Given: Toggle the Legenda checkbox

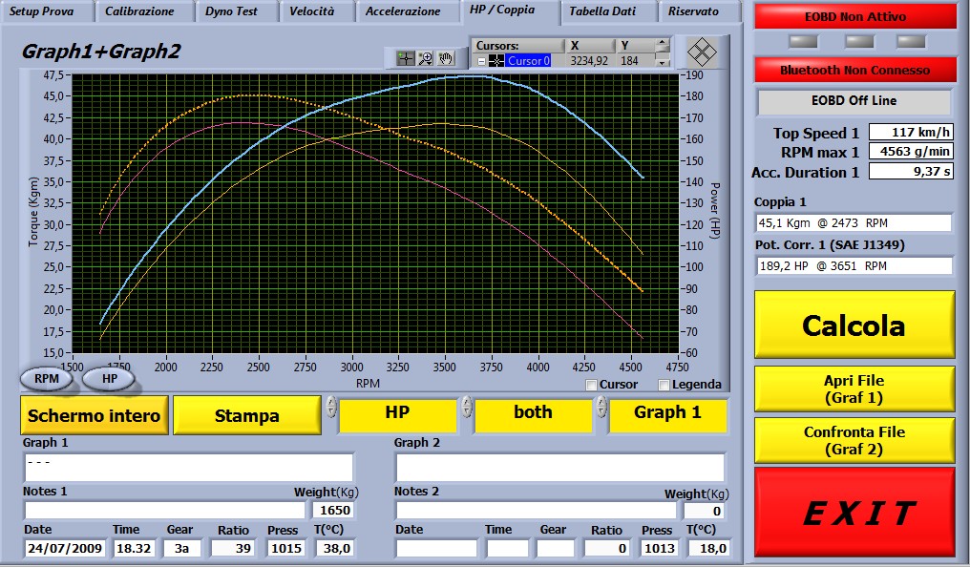Looking at the screenshot, I should pyautogui.click(x=664, y=385).
